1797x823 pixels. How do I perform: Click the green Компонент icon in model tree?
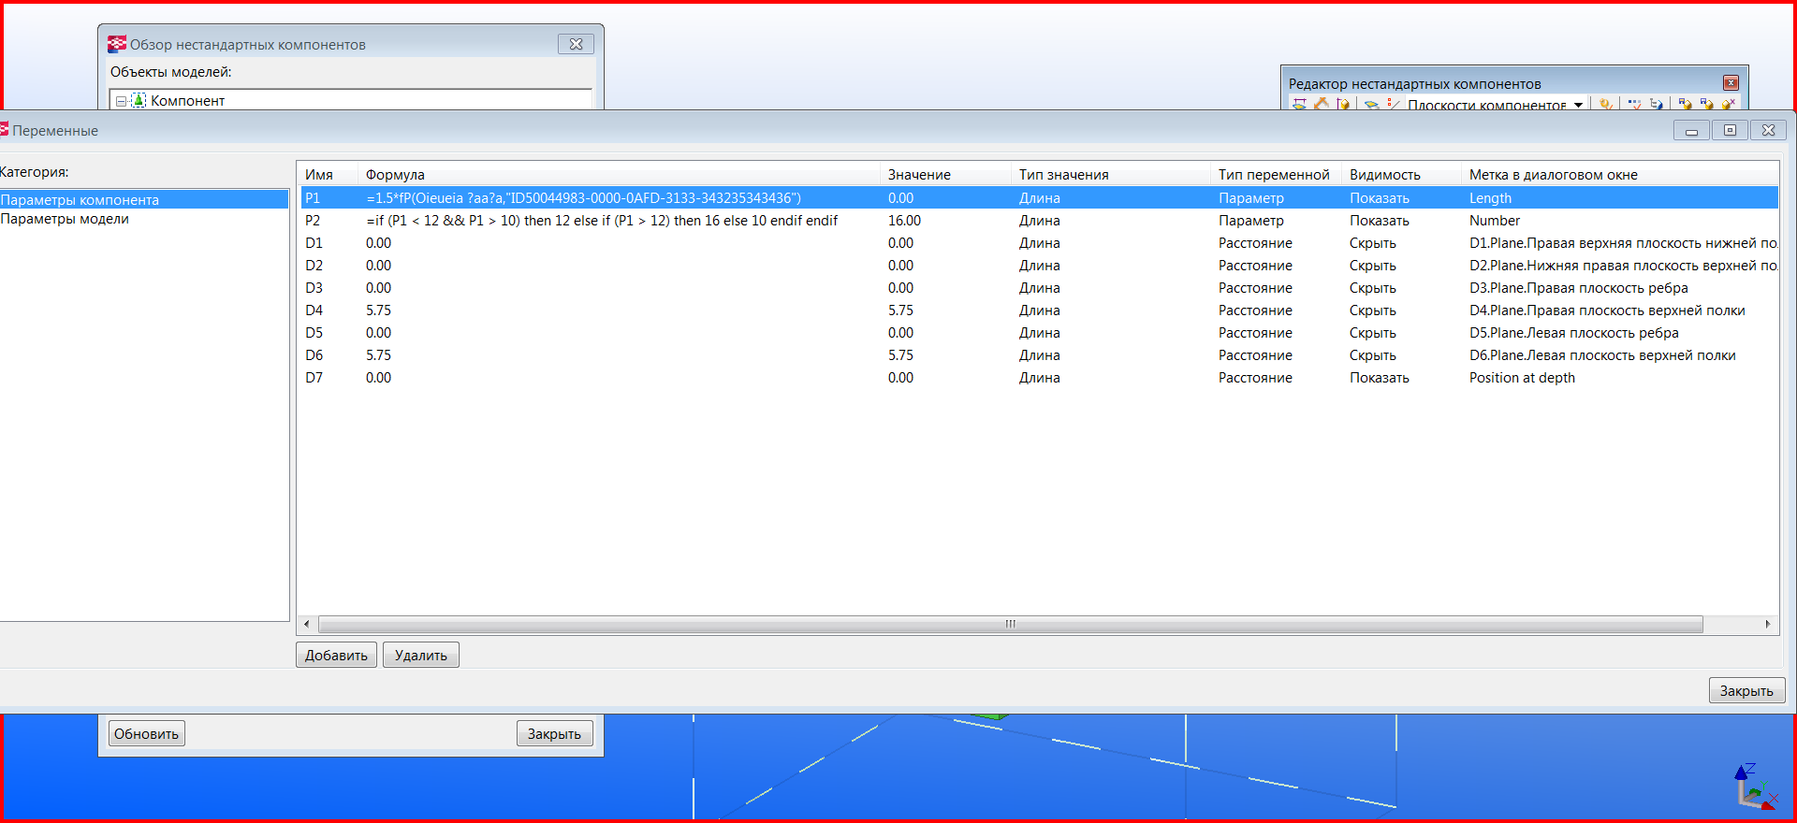[139, 100]
